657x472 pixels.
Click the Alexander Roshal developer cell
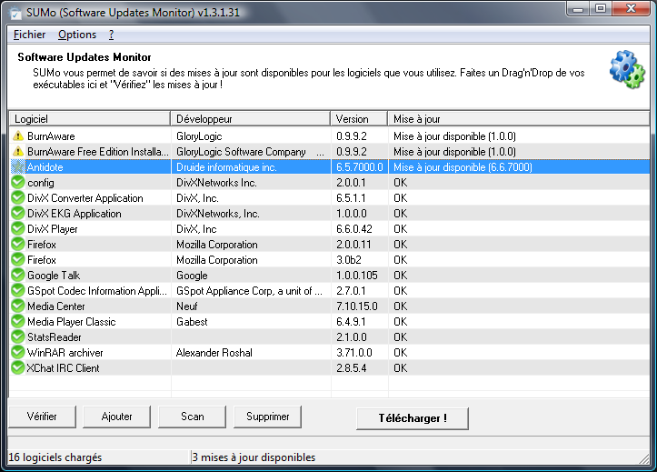point(214,353)
